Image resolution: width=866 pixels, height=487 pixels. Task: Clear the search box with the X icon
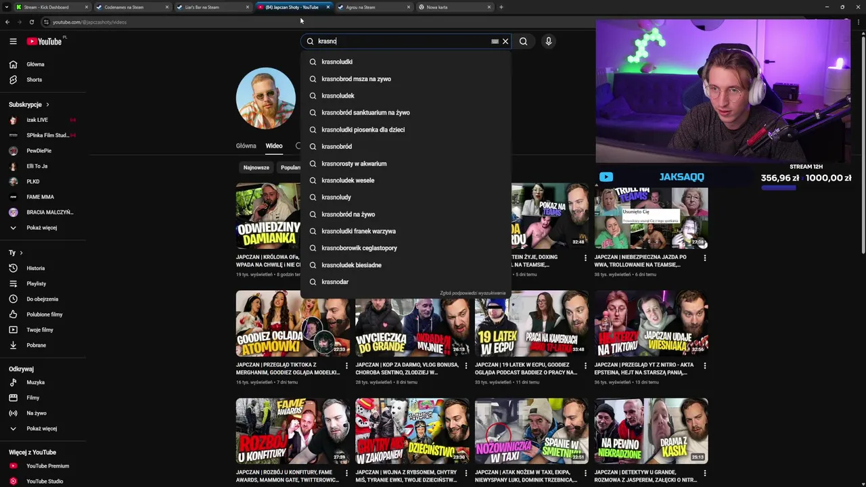tap(505, 41)
